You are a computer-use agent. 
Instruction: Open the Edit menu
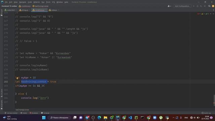tap(11, 2)
